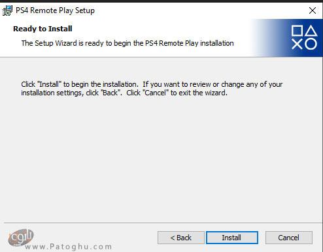Click the square PlayStation symbol
Screen dimensions: 323x252
pos(297,31)
